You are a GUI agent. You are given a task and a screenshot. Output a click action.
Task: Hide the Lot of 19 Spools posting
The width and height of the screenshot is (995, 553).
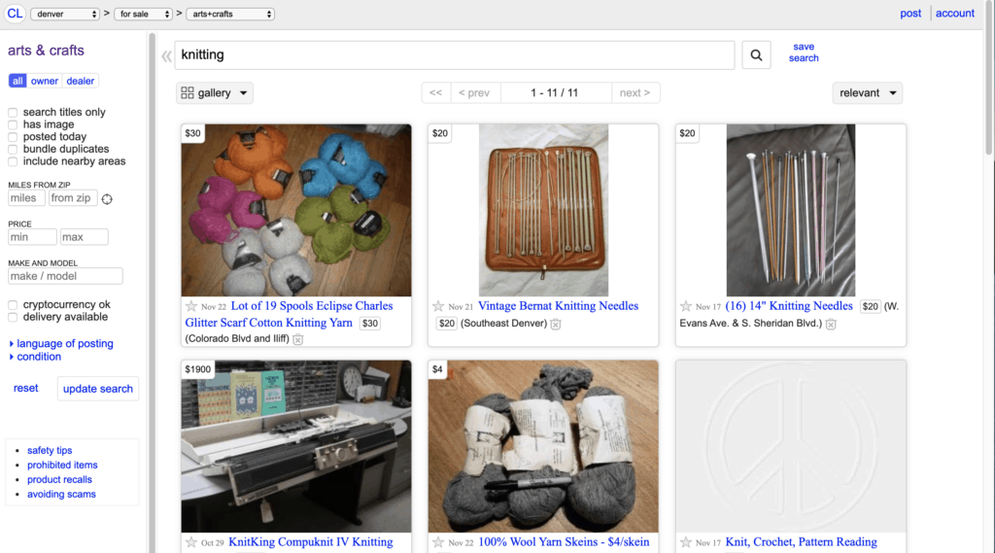pyautogui.click(x=297, y=339)
